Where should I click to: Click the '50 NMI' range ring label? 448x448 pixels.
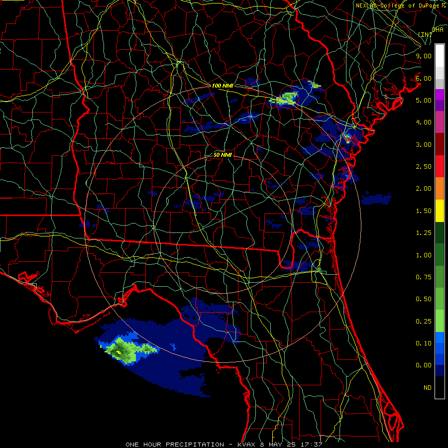click(x=223, y=155)
